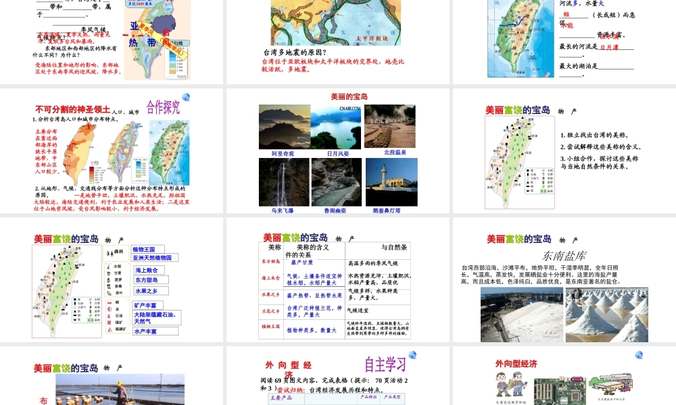The image size is (676, 405).
Task: Click the 大陆架蕴藏石油、天然气 label box
Action: tap(157, 318)
